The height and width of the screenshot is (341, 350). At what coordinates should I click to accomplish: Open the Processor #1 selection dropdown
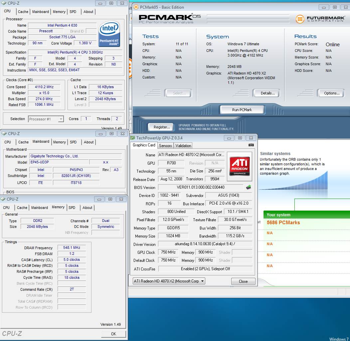click(46, 119)
